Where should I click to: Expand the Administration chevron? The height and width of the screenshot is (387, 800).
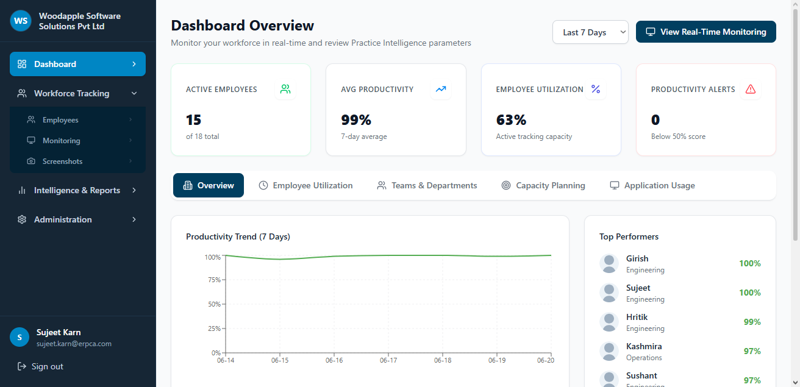coord(134,219)
